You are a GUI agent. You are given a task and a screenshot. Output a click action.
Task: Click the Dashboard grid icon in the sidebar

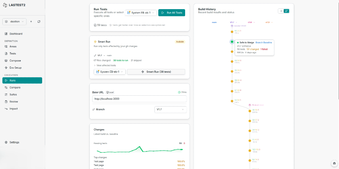tap(6, 34)
